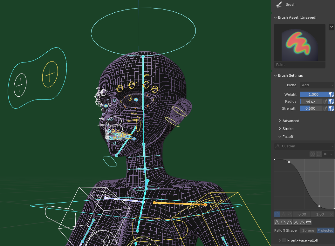The image size is (335, 246).
Task: Click zoom in on falloff curve
Action: tap(312, 154)
